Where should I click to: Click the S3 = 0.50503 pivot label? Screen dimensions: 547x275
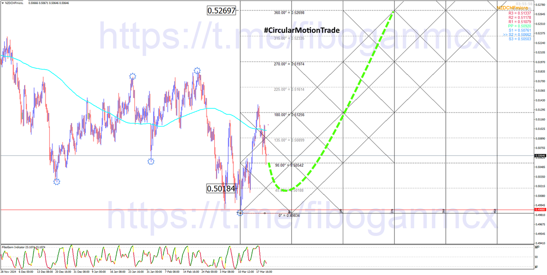click(x=520, y=39)
